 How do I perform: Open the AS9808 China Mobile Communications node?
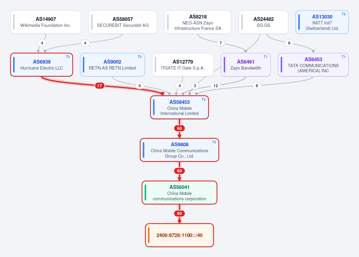click(x=180, y=150)
